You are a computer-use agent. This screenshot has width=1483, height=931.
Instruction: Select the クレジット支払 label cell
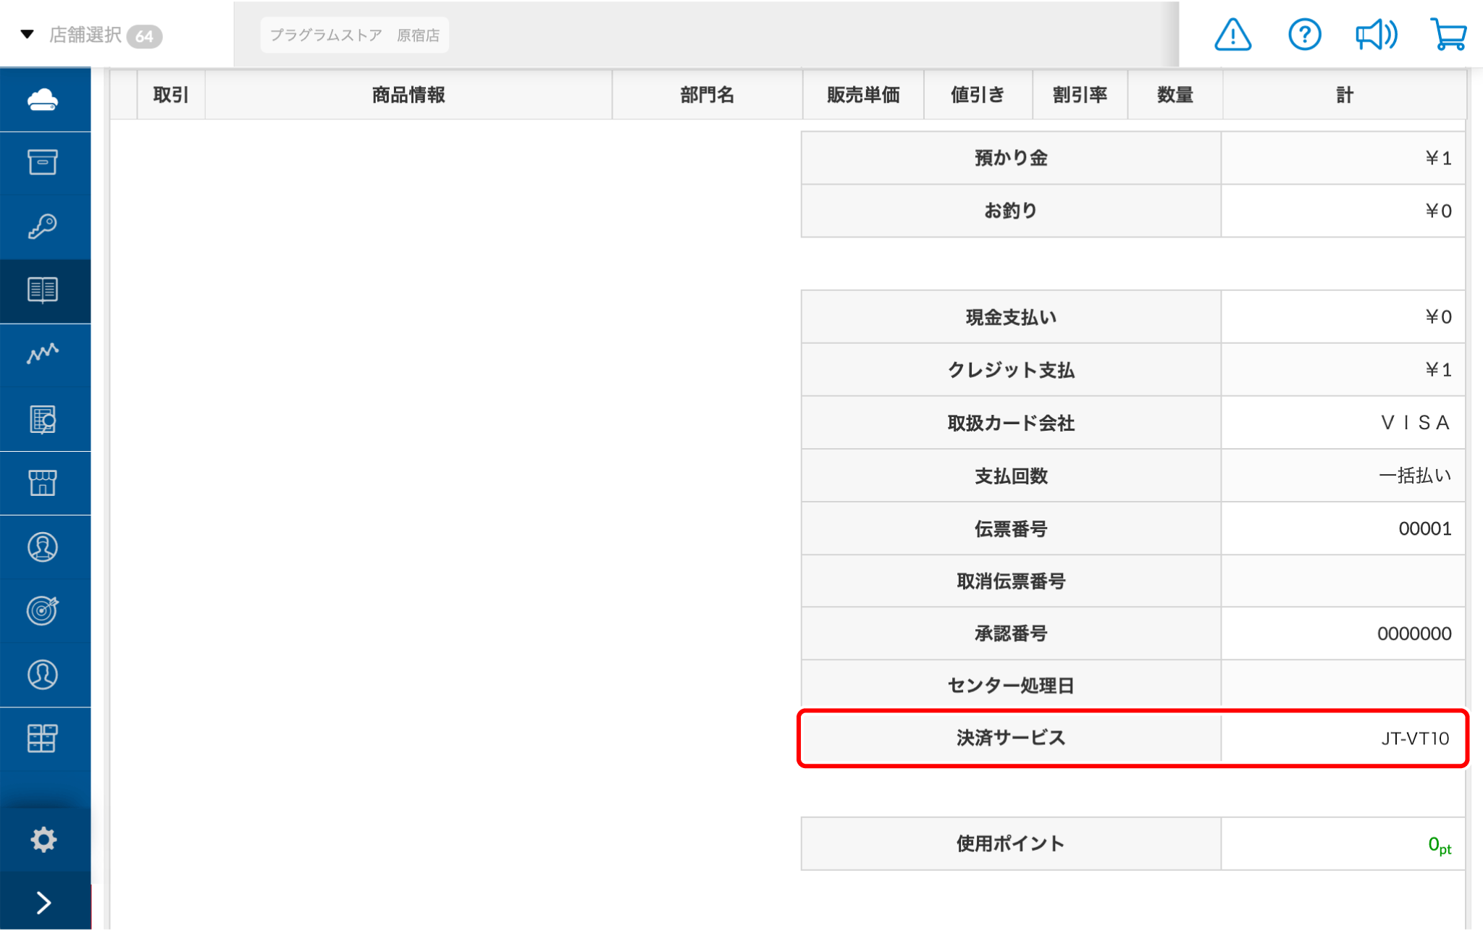point(1011,370)
